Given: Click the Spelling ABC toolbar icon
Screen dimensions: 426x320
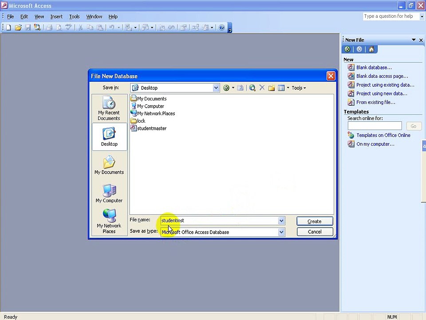Looking at the screenshot, I should [68, 28].
